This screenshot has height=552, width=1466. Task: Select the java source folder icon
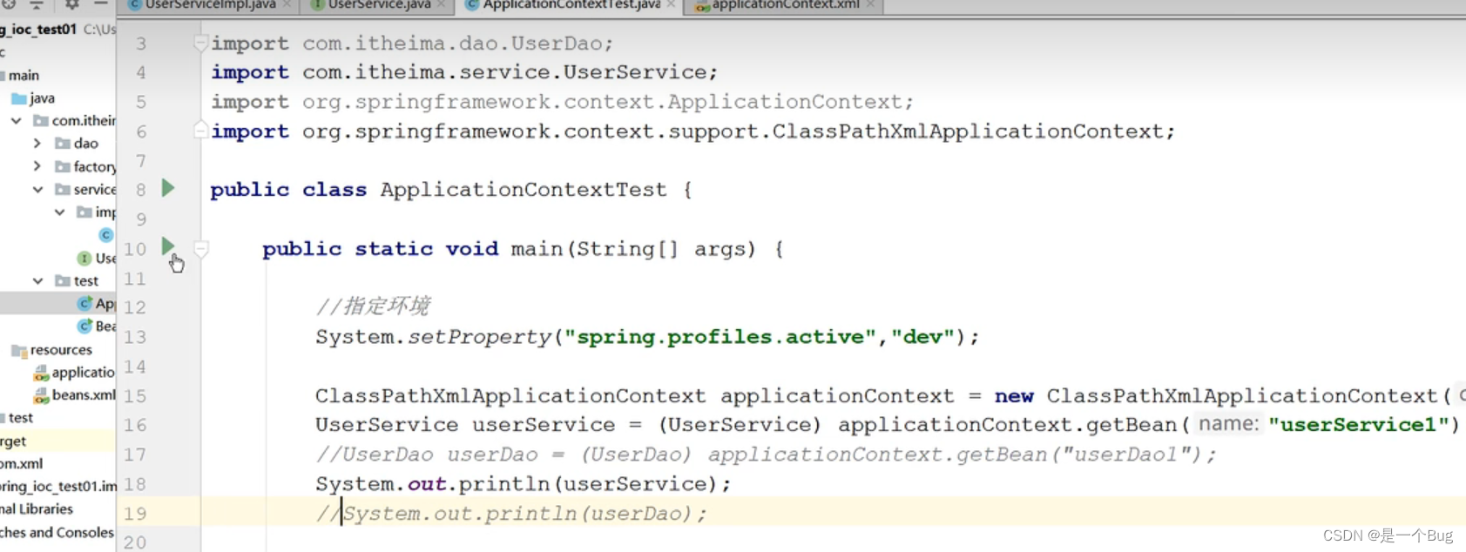tap(18, 98)
